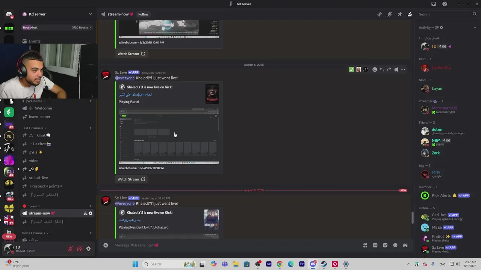The height and width of the screenshot is (270, 481).
Task: Open the Locket channel
Action: 56,144
